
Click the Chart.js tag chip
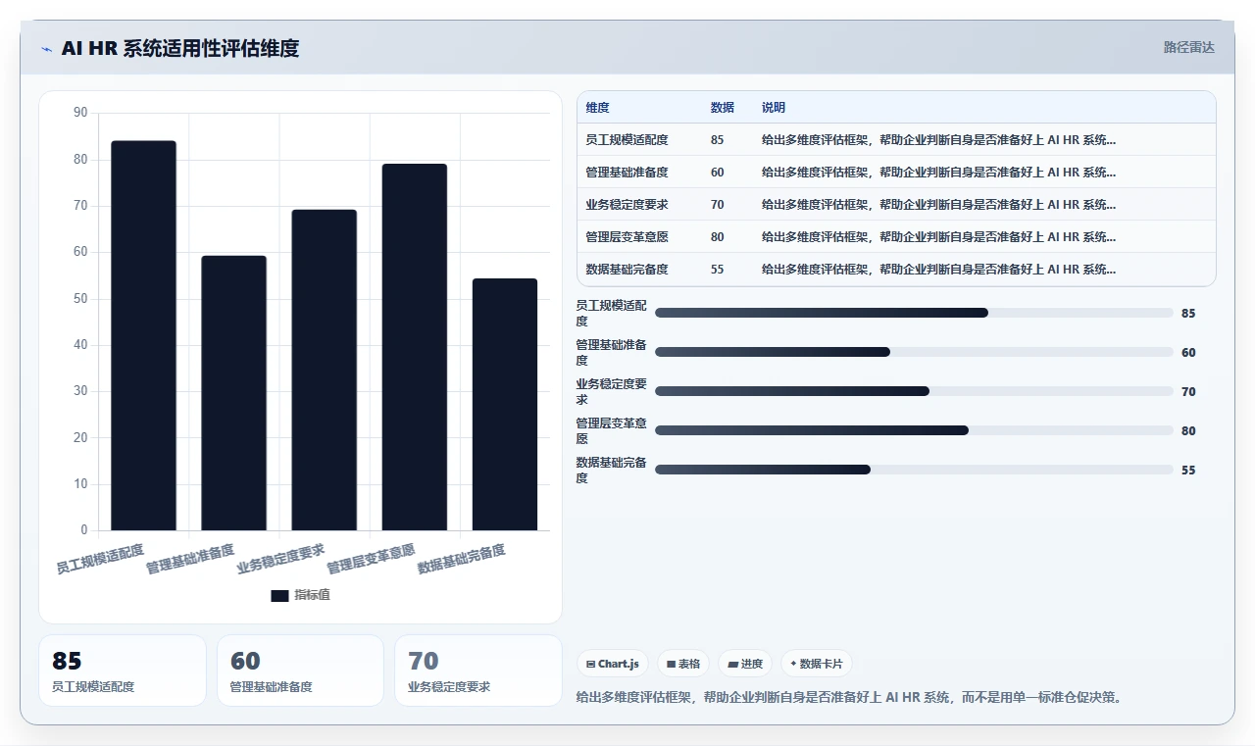pos(612,664)
